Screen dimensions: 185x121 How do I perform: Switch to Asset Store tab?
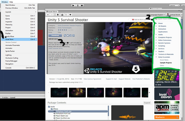52,12
